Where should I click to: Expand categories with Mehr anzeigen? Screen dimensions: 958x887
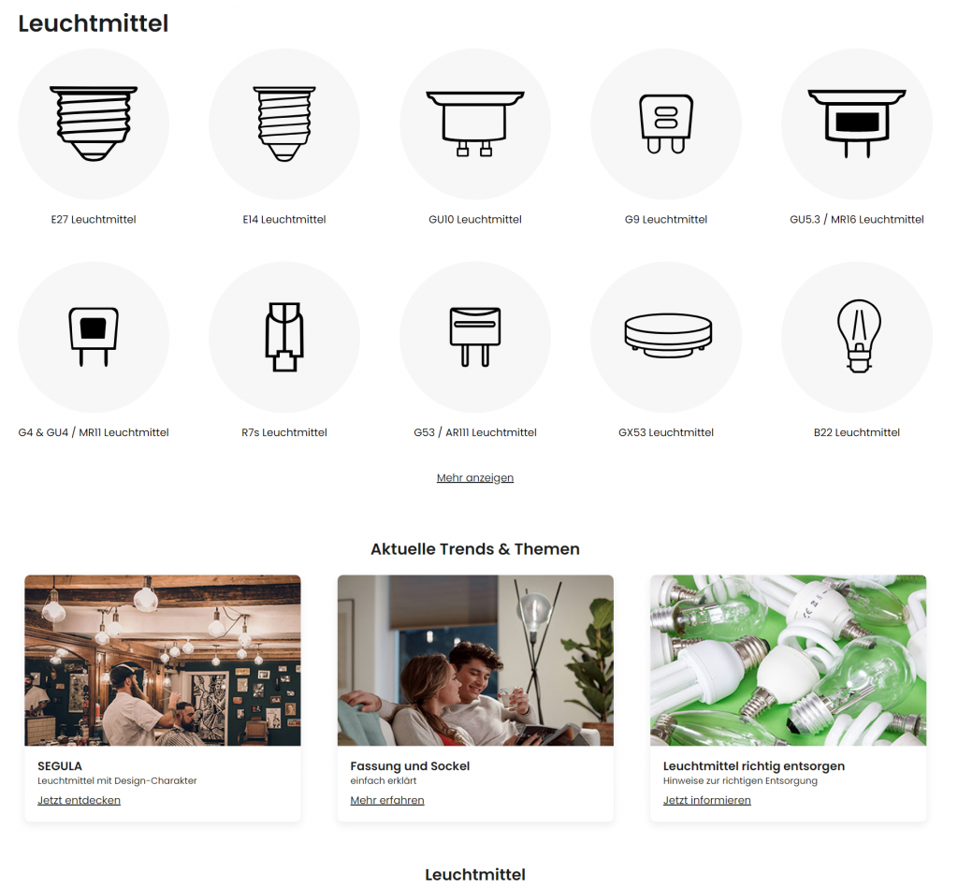coord(475,478)
